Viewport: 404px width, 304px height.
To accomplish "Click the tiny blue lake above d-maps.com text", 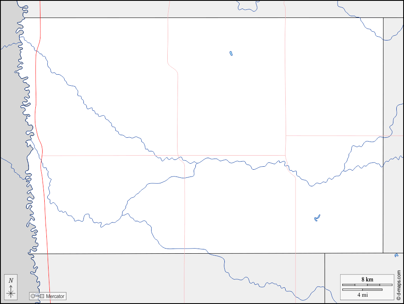I will (x=396, y=255).
